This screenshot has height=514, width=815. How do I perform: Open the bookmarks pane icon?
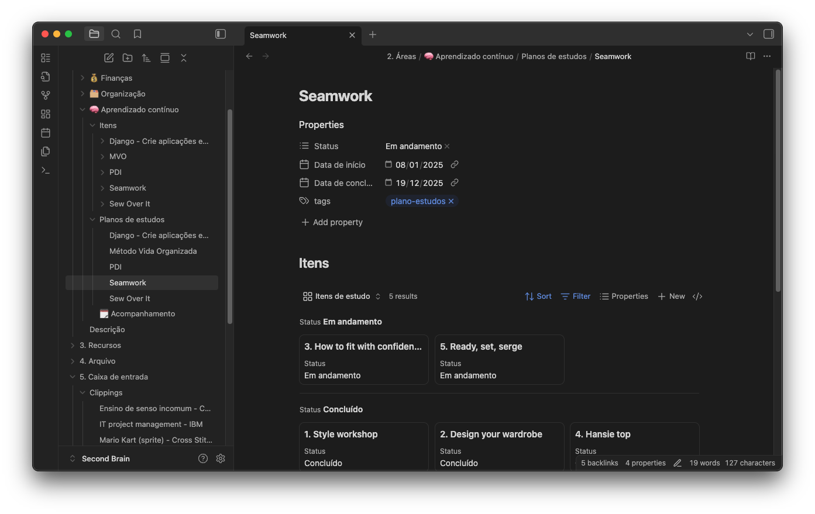(137, 34)
